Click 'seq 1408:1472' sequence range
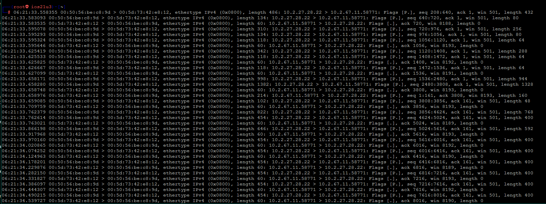The image size is (546, 204). click(426, 57)
